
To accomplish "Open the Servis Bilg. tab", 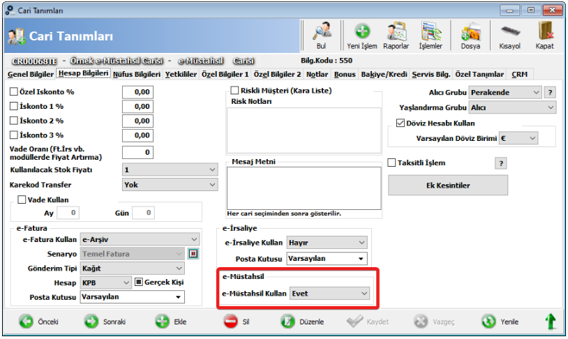I will pyautogui.click(x=431, y=74).
